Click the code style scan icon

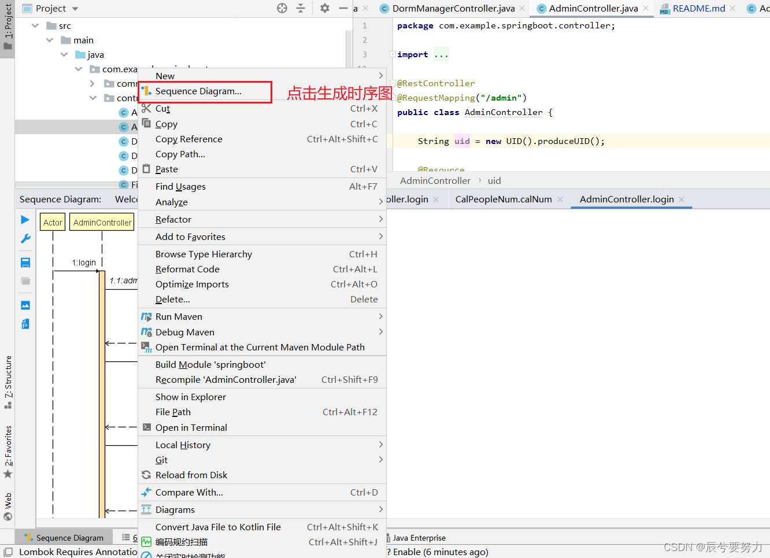[146, 542]
